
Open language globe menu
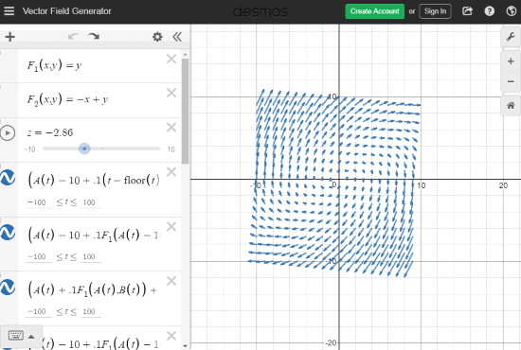(511, 11)
